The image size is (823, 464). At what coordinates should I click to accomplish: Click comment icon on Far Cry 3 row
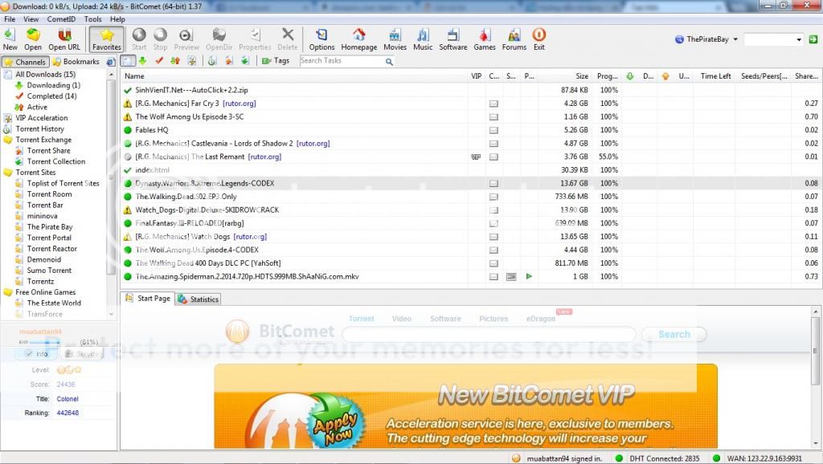[493, 104]
